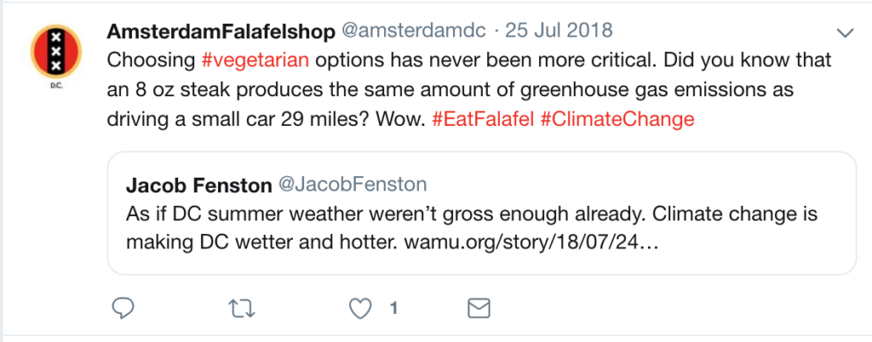Open the #EatFalafel hashtag
872x342 pixels.
[x=484, y=119]
